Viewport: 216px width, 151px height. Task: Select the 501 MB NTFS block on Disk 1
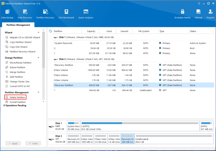coord(207,126)
